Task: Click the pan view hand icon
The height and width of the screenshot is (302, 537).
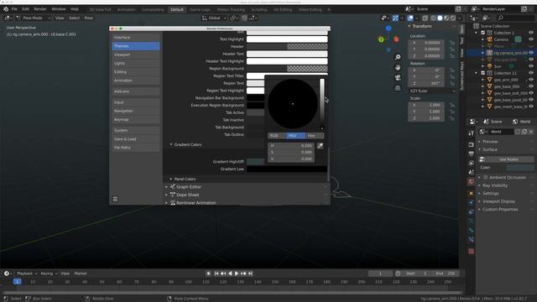Action: 398,67
